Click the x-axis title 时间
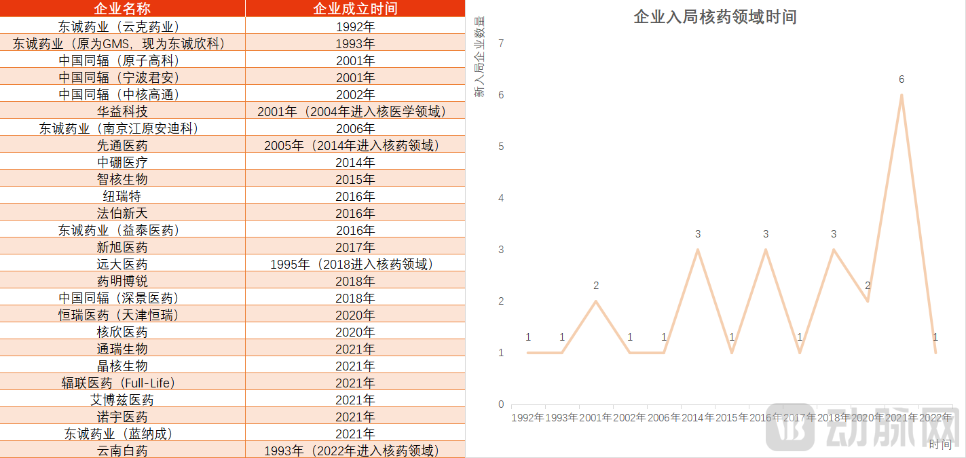 pos(940,444)
